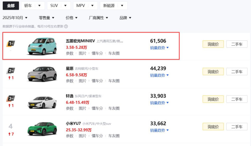
Task: Open the Wuling Hongguang MINIEV car thumbnail
Action: tap(42, 46)
